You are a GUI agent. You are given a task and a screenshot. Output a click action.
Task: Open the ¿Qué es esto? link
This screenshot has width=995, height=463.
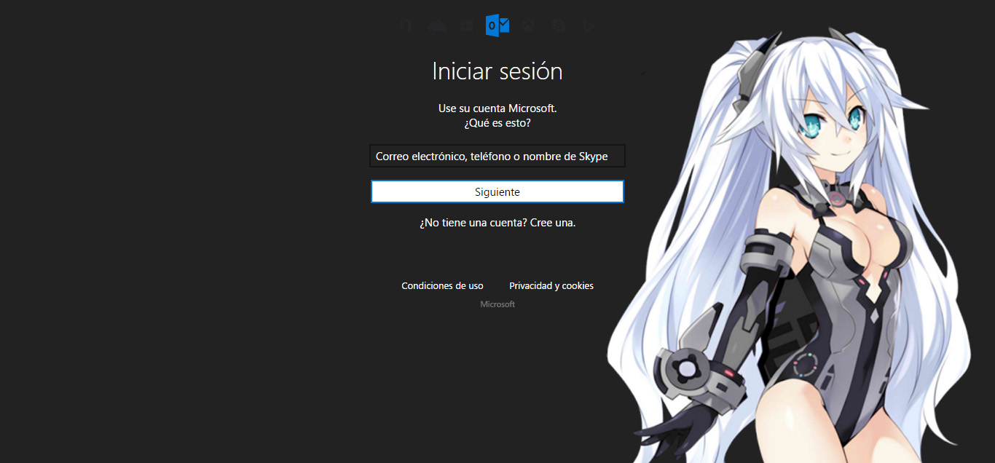click(497, 123)
